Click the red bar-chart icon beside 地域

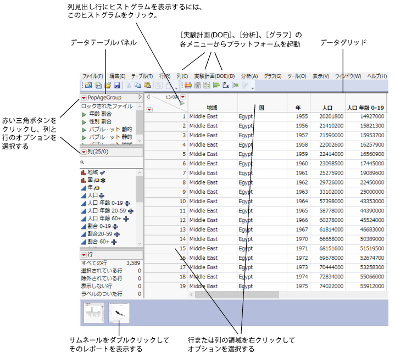[x=84, y=173]
